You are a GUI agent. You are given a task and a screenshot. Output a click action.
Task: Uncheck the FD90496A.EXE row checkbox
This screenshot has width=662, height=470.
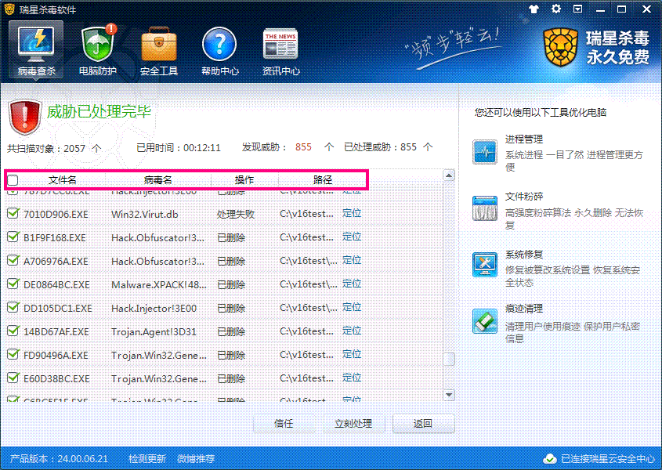(x=13, y=354)
